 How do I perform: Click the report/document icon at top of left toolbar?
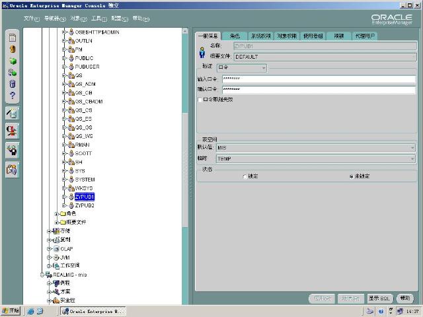click(12, 37)
